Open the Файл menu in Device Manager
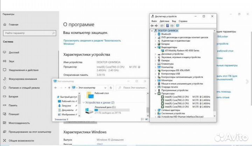252x146 pixels. click(154, 21)
